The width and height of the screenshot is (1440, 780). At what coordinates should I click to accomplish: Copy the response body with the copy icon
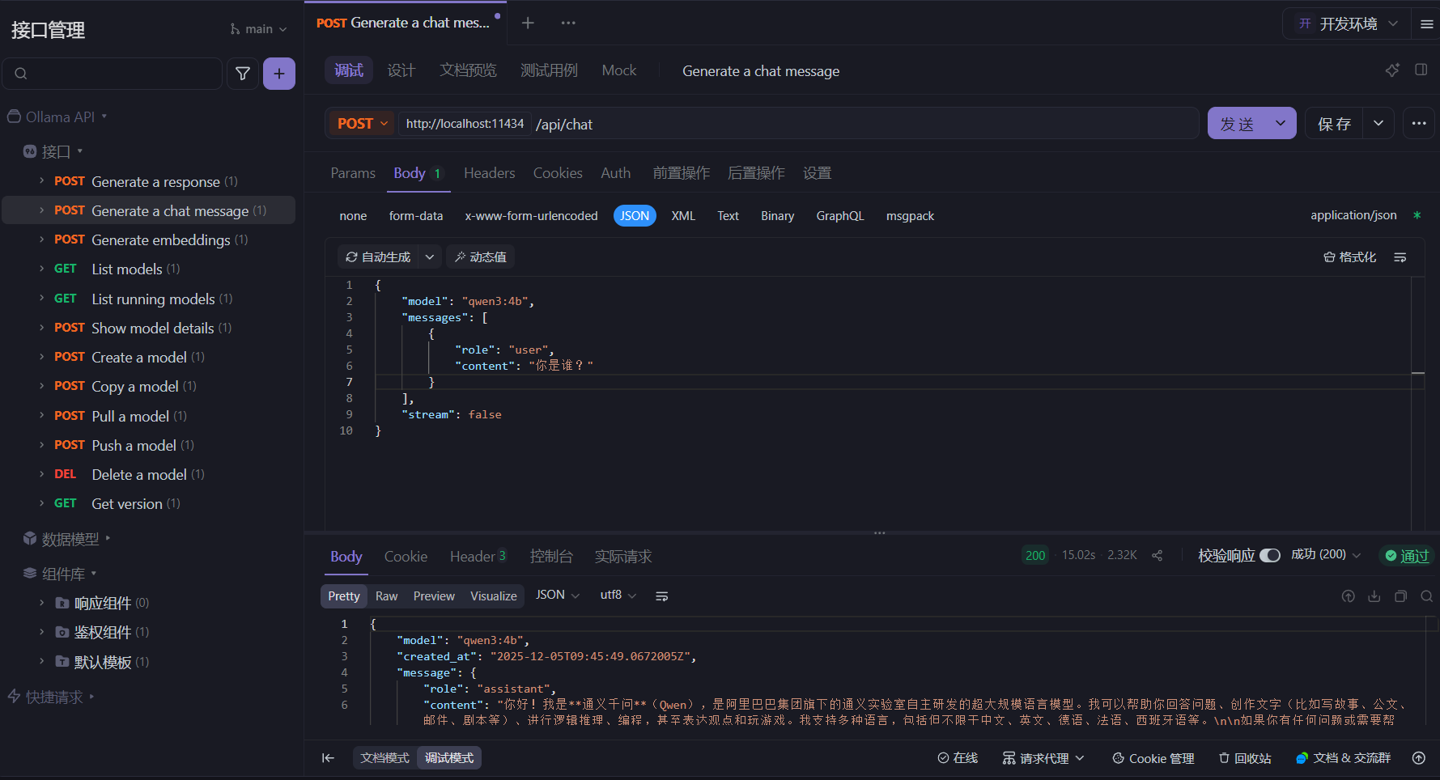point(1400,596)
